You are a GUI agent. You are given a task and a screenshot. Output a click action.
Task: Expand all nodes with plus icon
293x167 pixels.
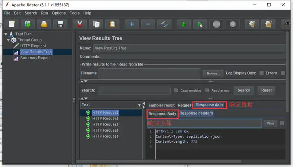click(x=132, y=24)
